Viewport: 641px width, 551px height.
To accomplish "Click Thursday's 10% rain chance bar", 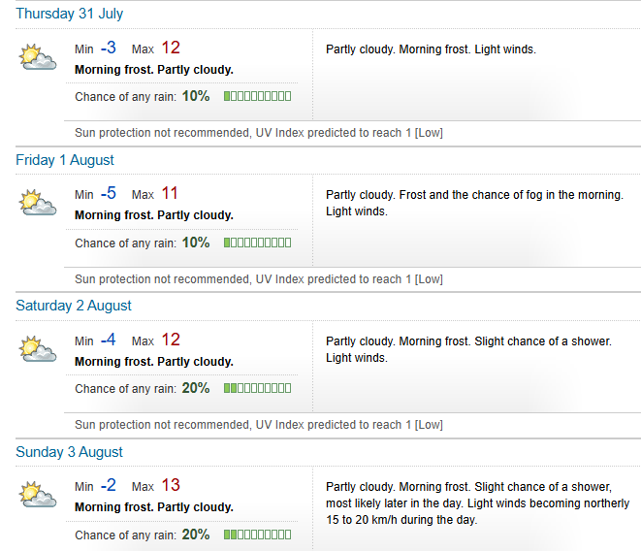I will click(x=258, y=96).
